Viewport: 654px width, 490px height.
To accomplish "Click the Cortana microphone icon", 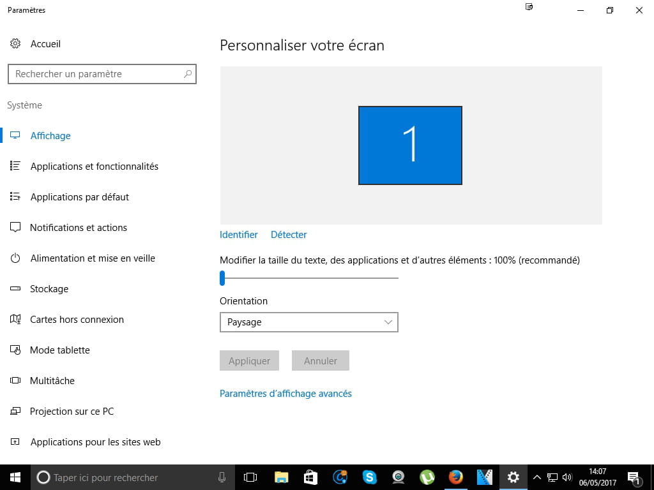I will click(222, 477).
